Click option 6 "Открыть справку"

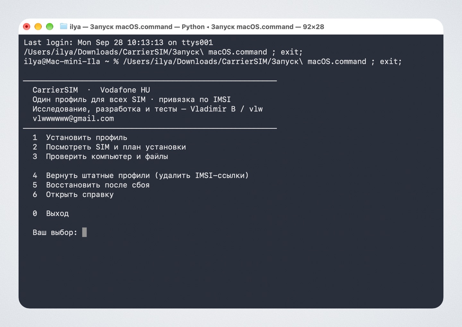tap(73, 195)
